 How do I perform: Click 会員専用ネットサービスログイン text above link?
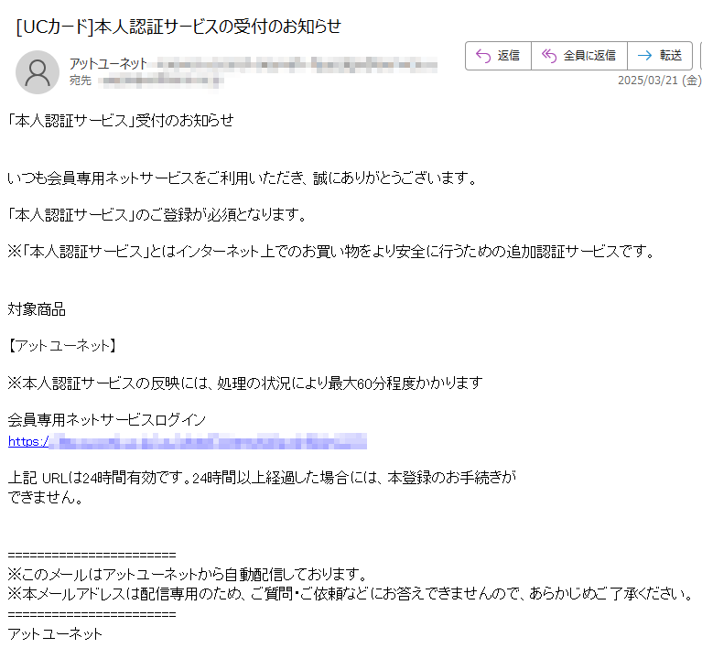pos(106,419)
